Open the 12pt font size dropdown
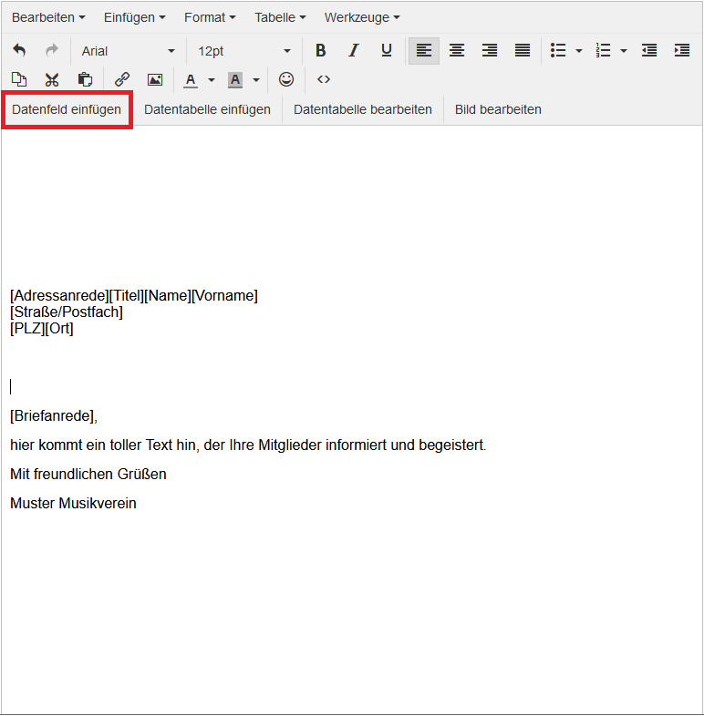 coord(244,51)
